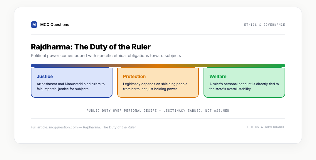Open the Full article mcqquestion.com link
Image resolution: width=316 pixels, height=160 pixels.
point(83,127)
